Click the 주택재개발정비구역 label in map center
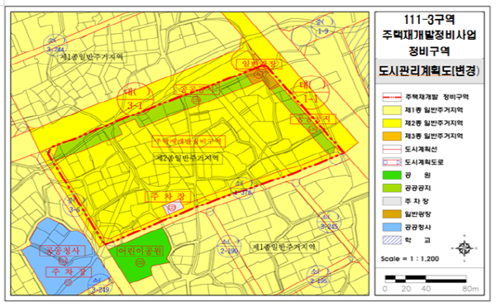Screen dimensions: 496x307 coord(188,142)
